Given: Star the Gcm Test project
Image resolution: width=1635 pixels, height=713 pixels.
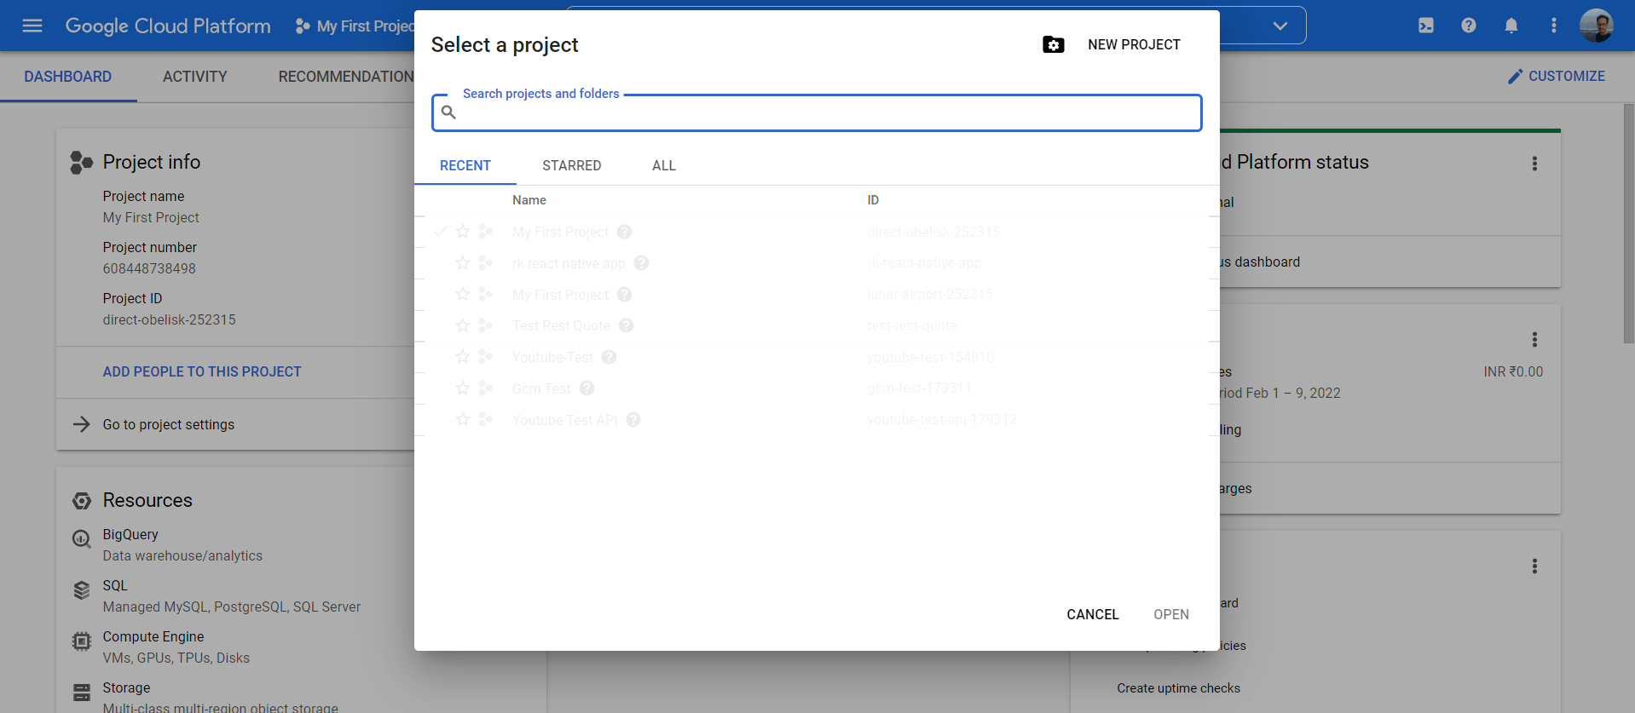Looking at the screenshot, I should click(463, 388).
